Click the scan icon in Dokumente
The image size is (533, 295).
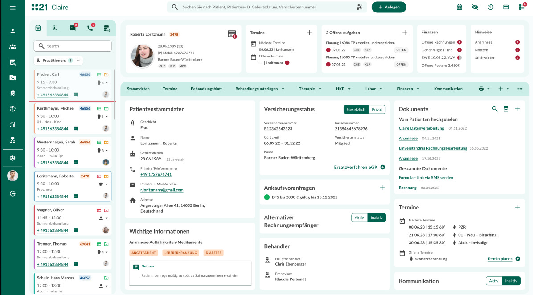(x=506, y=109)
